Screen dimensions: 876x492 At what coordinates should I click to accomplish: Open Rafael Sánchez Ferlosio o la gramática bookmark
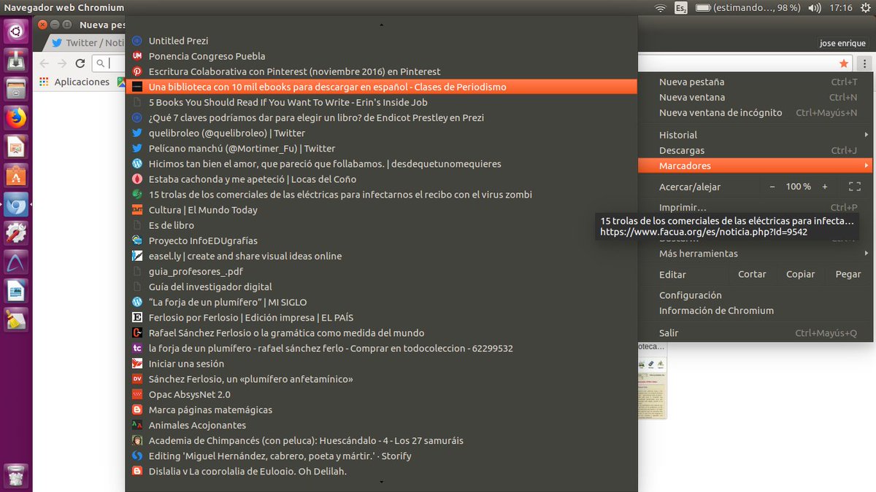coord(381,332)
